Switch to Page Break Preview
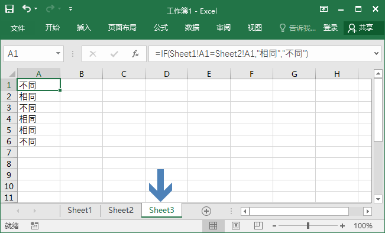Image resolution: width=385 pixels, height=233 pixels. (258, 225)
